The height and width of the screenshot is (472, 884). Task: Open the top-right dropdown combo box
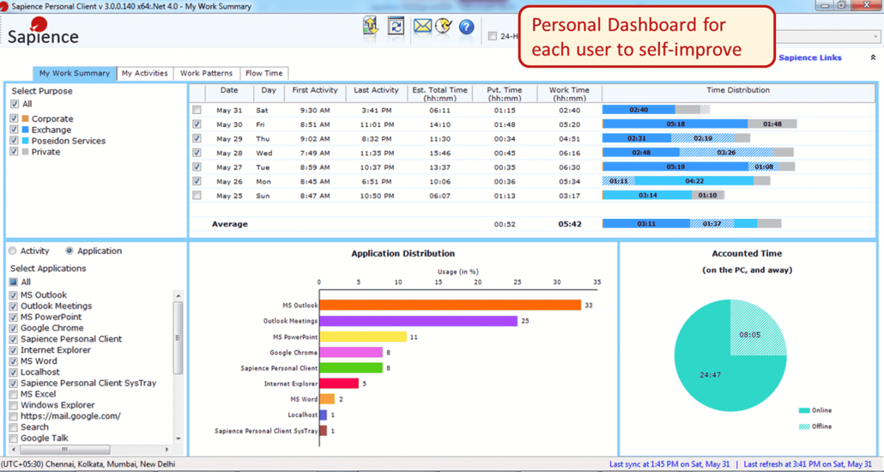pyautogui.click(x=875, y=36)
